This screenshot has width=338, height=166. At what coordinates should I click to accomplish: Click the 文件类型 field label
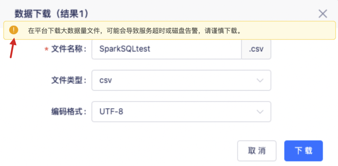point(69,81)
